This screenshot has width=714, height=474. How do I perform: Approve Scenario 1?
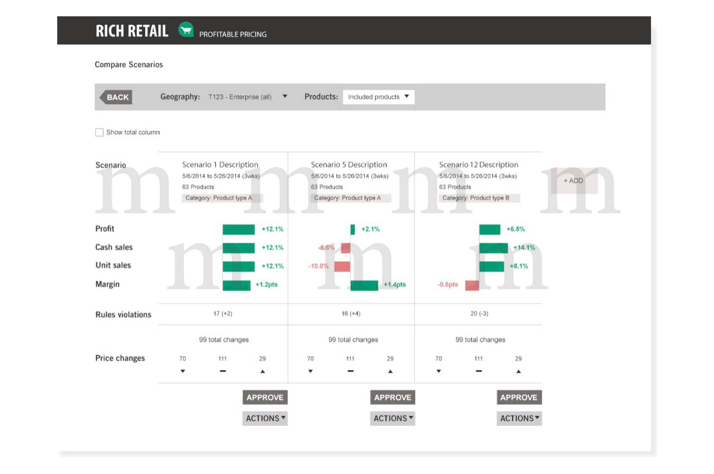point(265,397)
